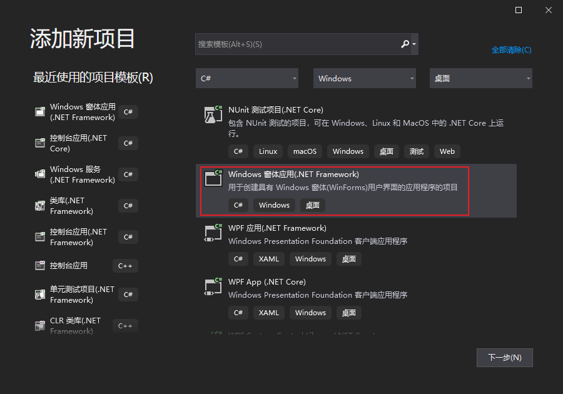Click XAML tag under WPF 应用(.NET Framework)
Viewport: 563px width, 394px height.
pyautogui.click(x=269, y=259)
